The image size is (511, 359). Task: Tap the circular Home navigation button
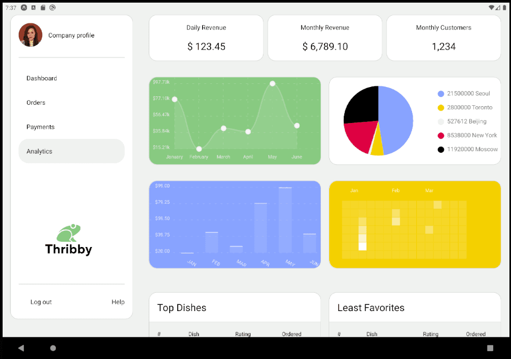(x=52, y=348)
